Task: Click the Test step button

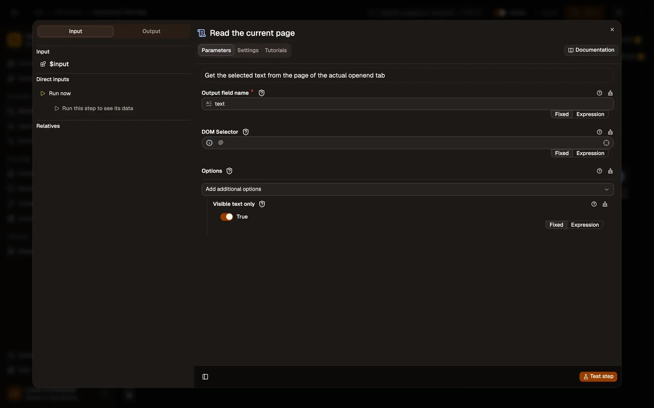Action: tap(598, 376)
